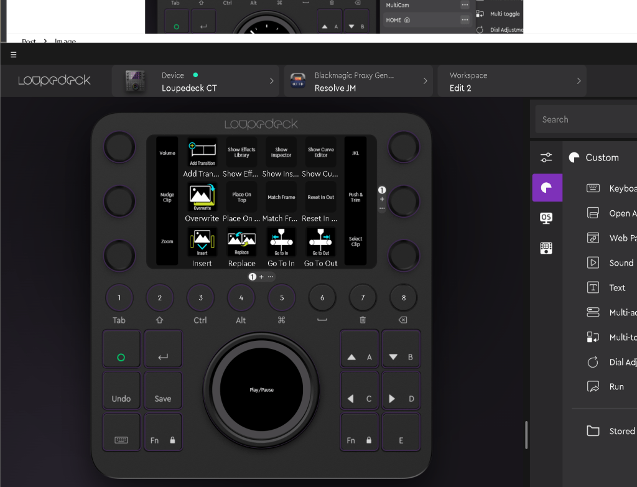Click the green circle home button
637x487 pixels.
[x=121, y=348]
